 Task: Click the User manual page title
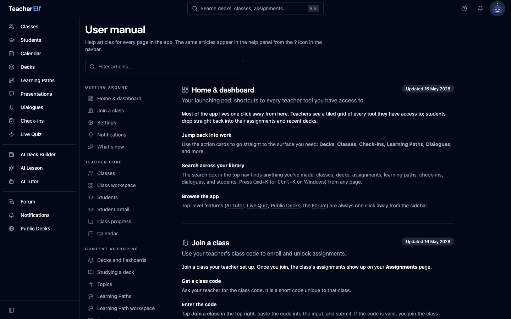[x=115, y=30]
